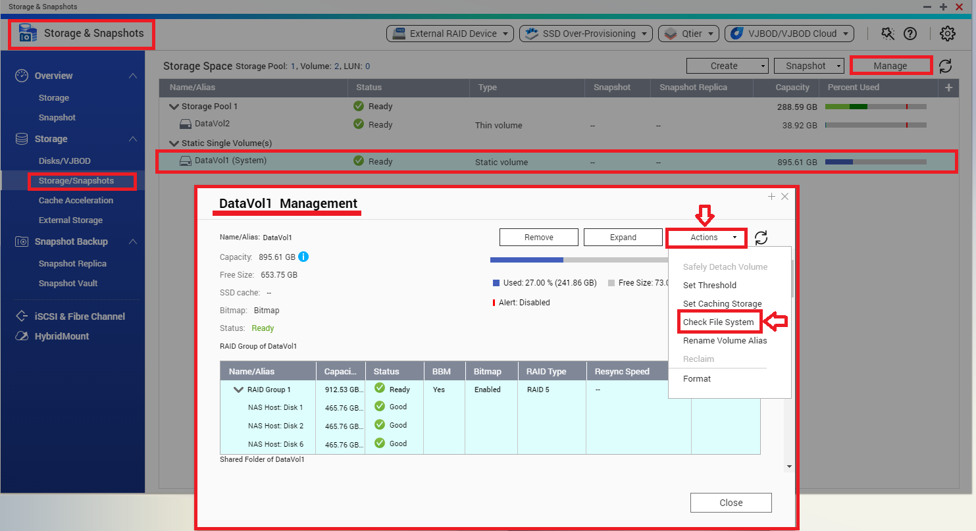Go to Storage/Snapshots sidebar item
The height and width of the screenshot is (531, 976).
[x=76, y=180]
